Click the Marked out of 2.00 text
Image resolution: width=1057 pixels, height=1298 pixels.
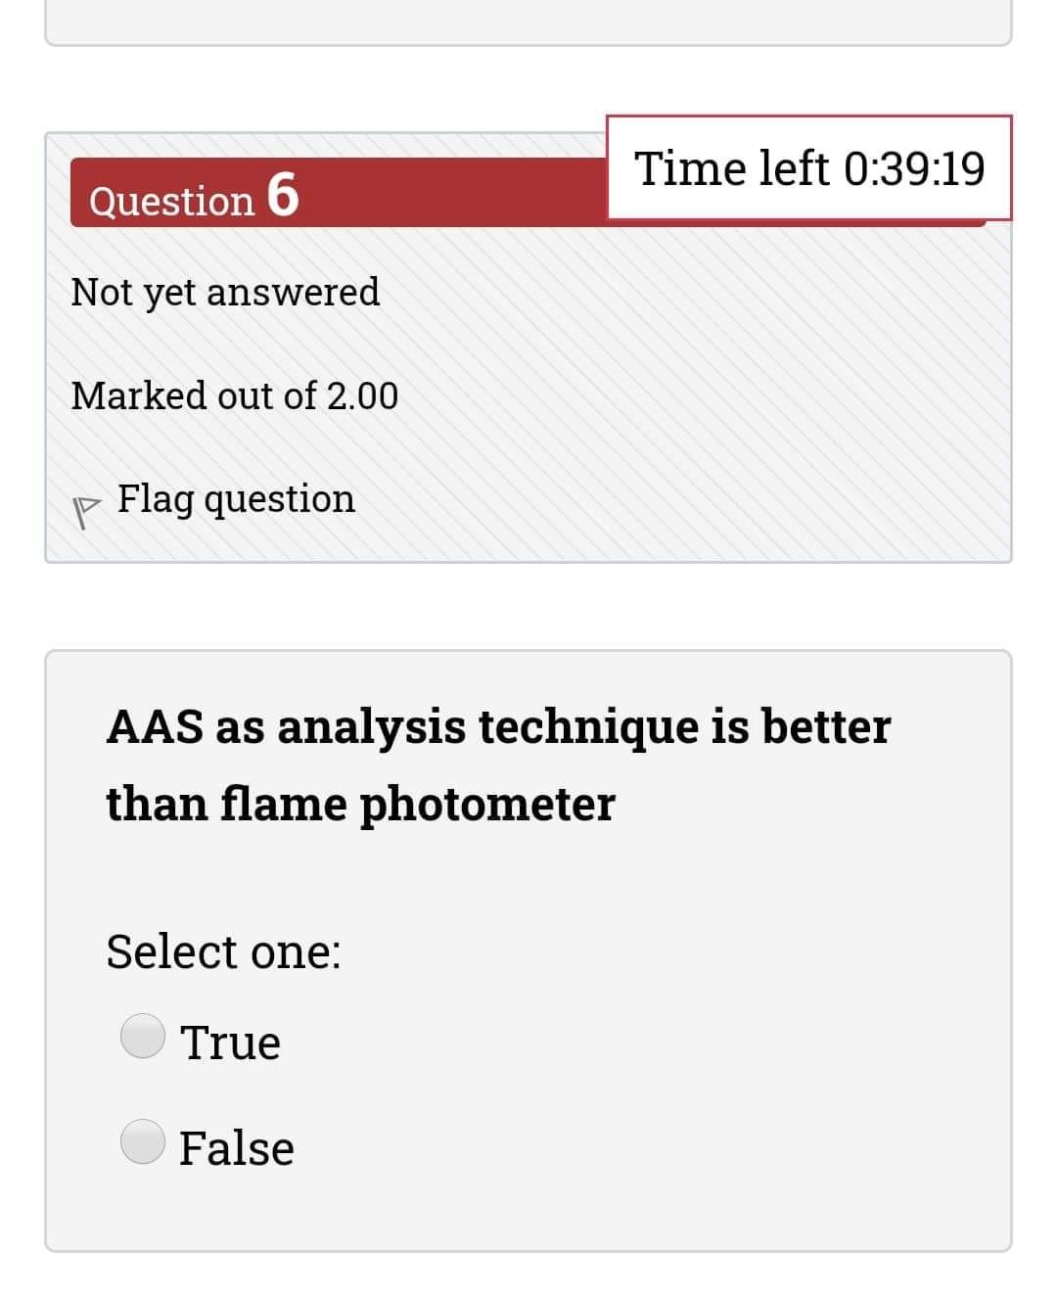point(235,395)
